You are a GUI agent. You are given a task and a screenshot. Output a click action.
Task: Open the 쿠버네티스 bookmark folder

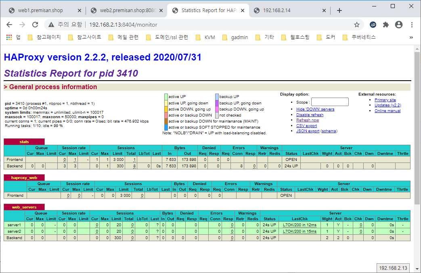point(359,37)
